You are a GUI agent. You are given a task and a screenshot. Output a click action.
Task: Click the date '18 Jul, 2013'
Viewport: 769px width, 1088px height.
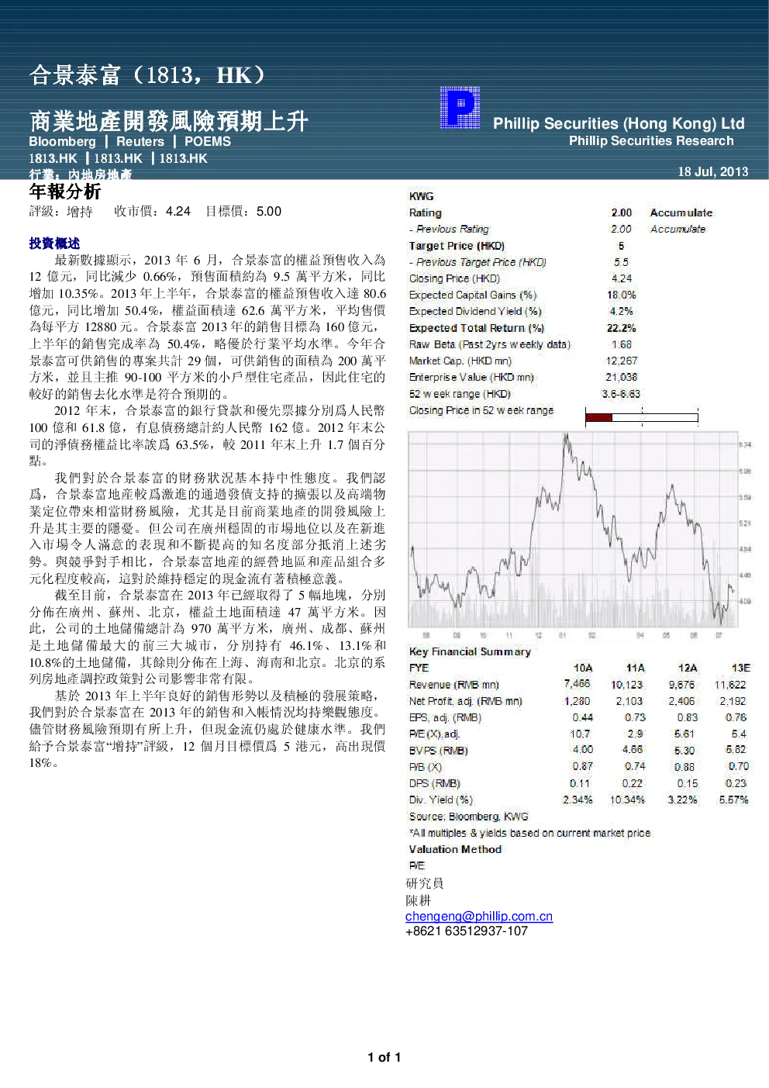pos(713,171)
